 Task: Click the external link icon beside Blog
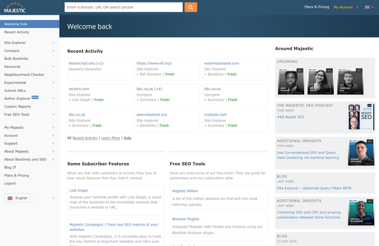point(14,167)
